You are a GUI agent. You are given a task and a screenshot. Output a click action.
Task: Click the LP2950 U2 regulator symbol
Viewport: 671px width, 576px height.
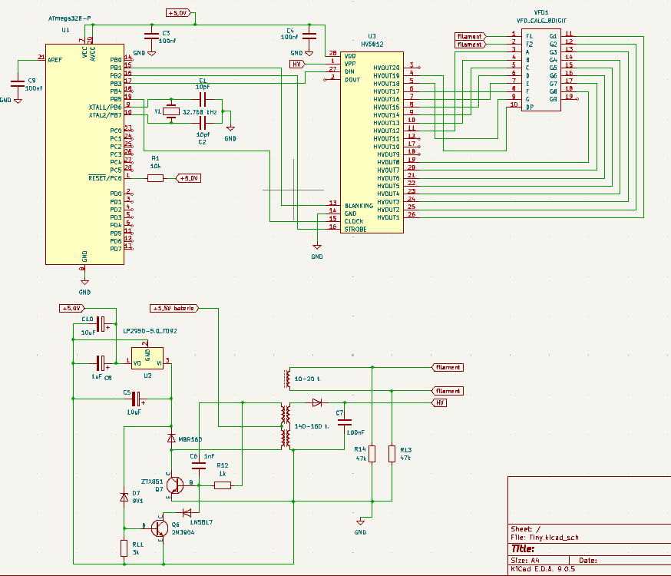pos(147,358)
